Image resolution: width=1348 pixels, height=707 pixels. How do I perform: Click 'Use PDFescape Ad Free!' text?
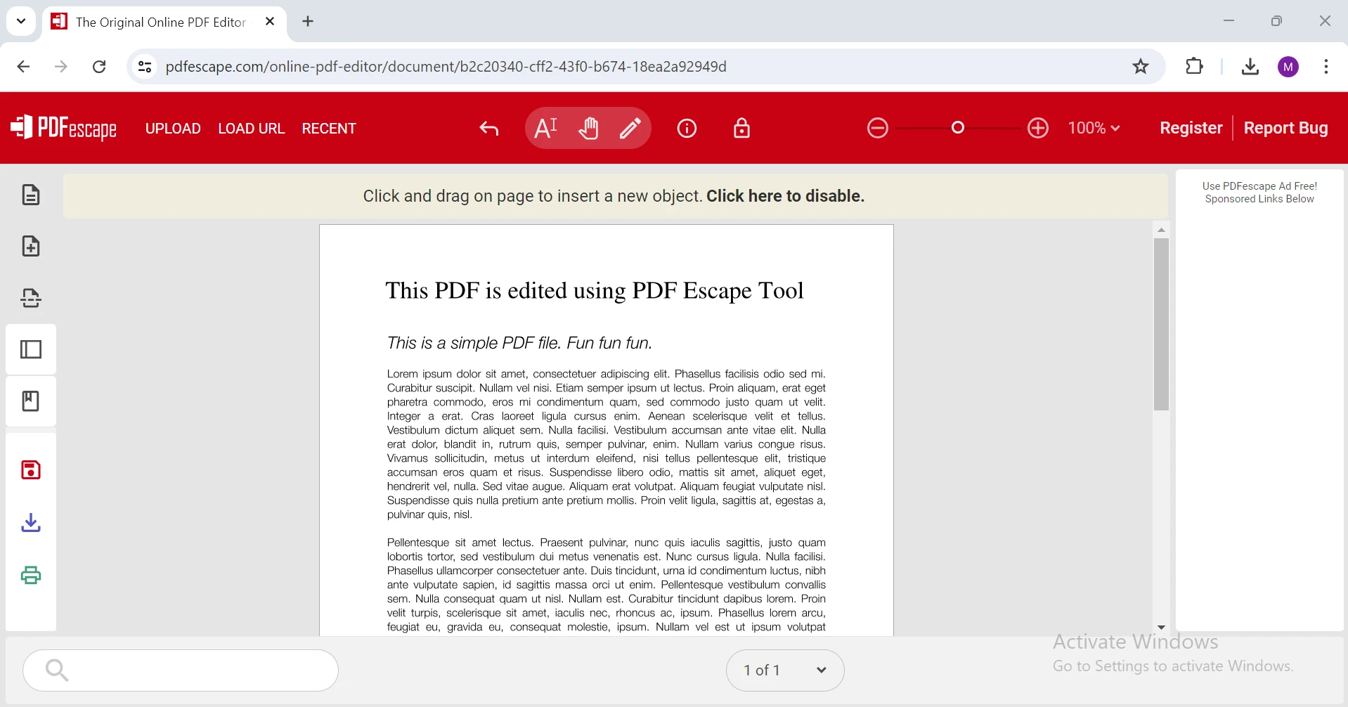[1259, 186]
